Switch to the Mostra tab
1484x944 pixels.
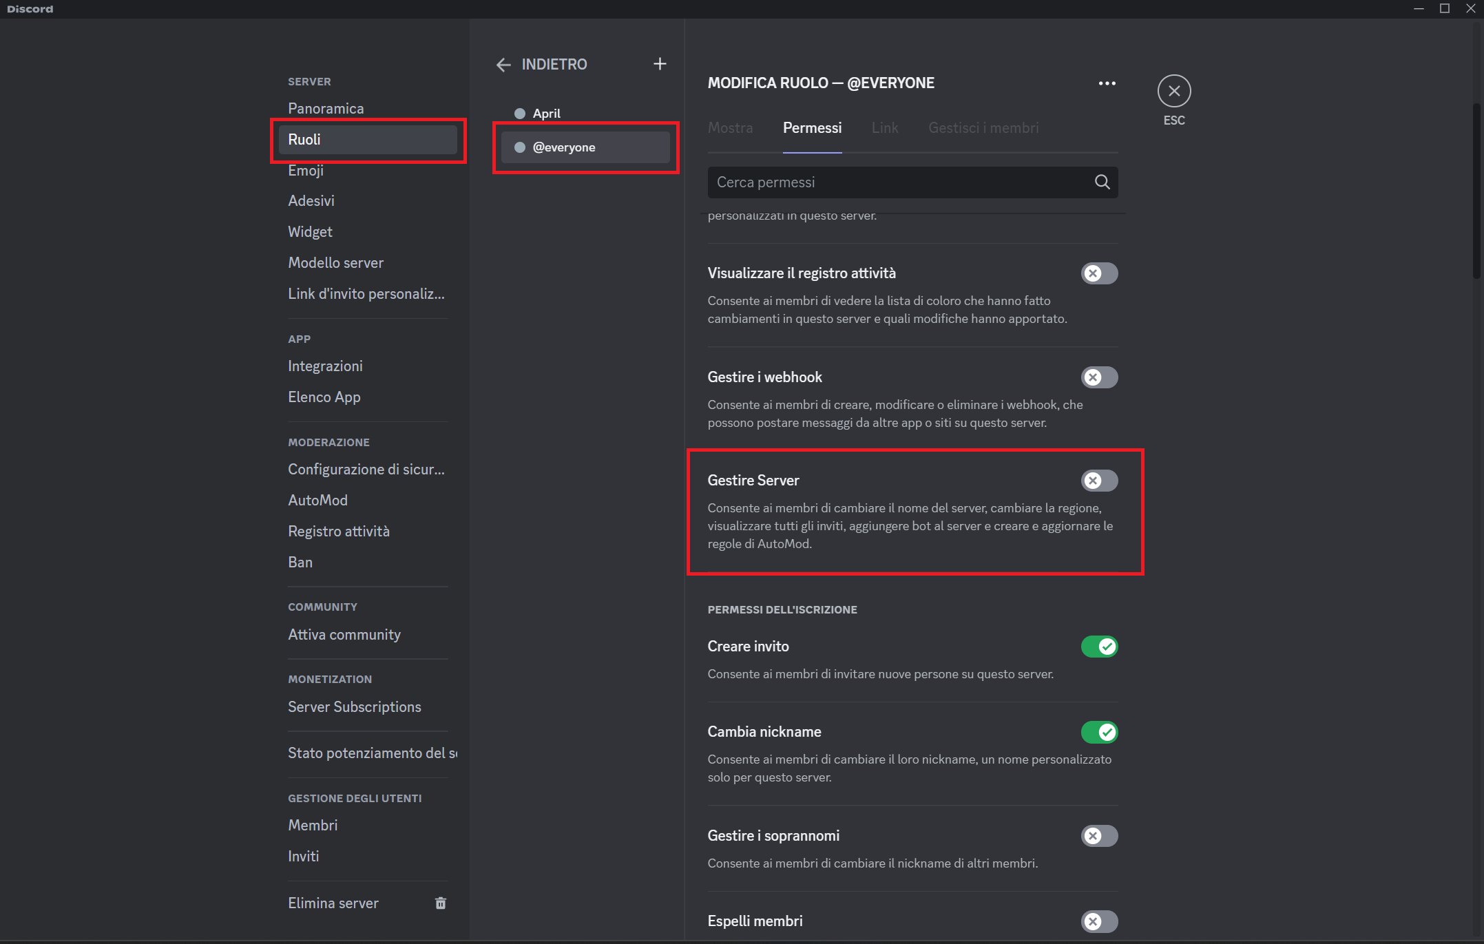[x=730, y=127]
